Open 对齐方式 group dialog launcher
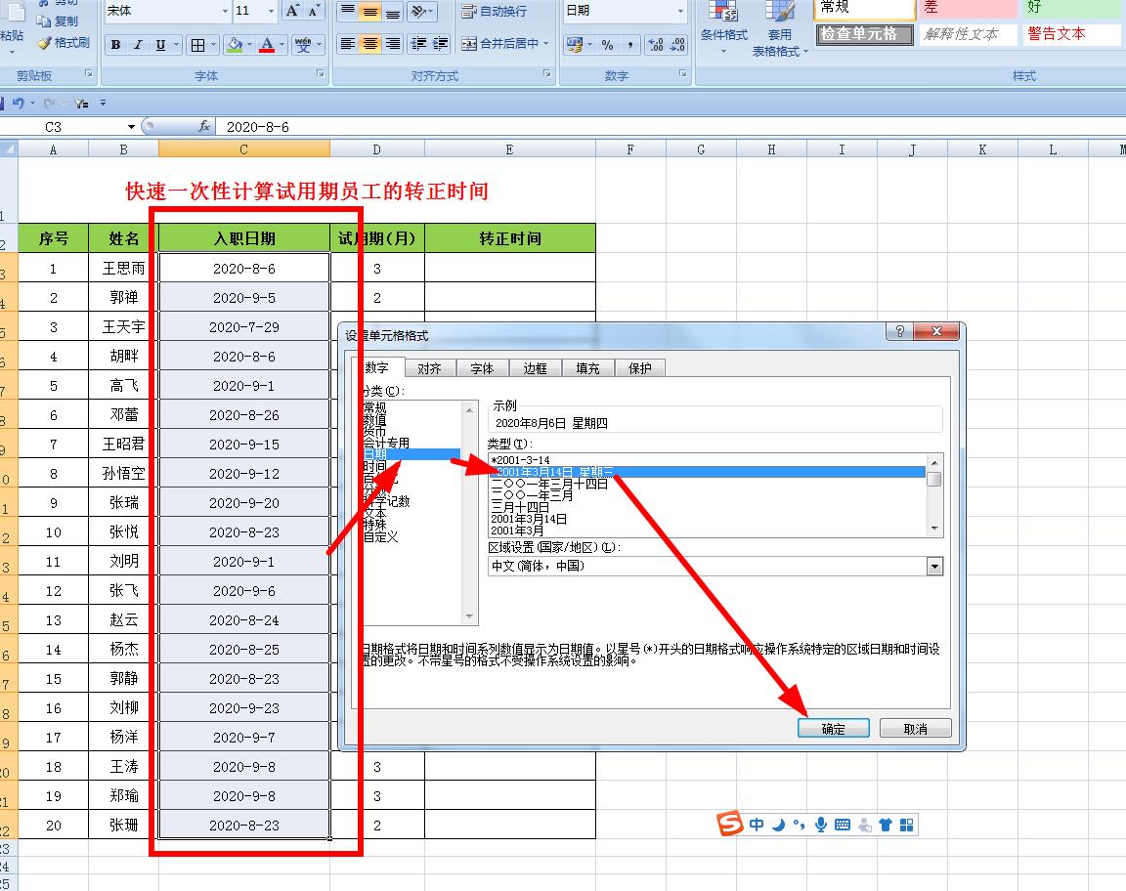1126x891 pixels. tap(546, 73)
